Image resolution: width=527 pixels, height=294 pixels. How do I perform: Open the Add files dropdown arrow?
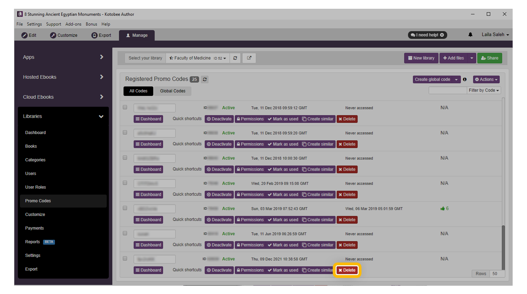(472, 58)
